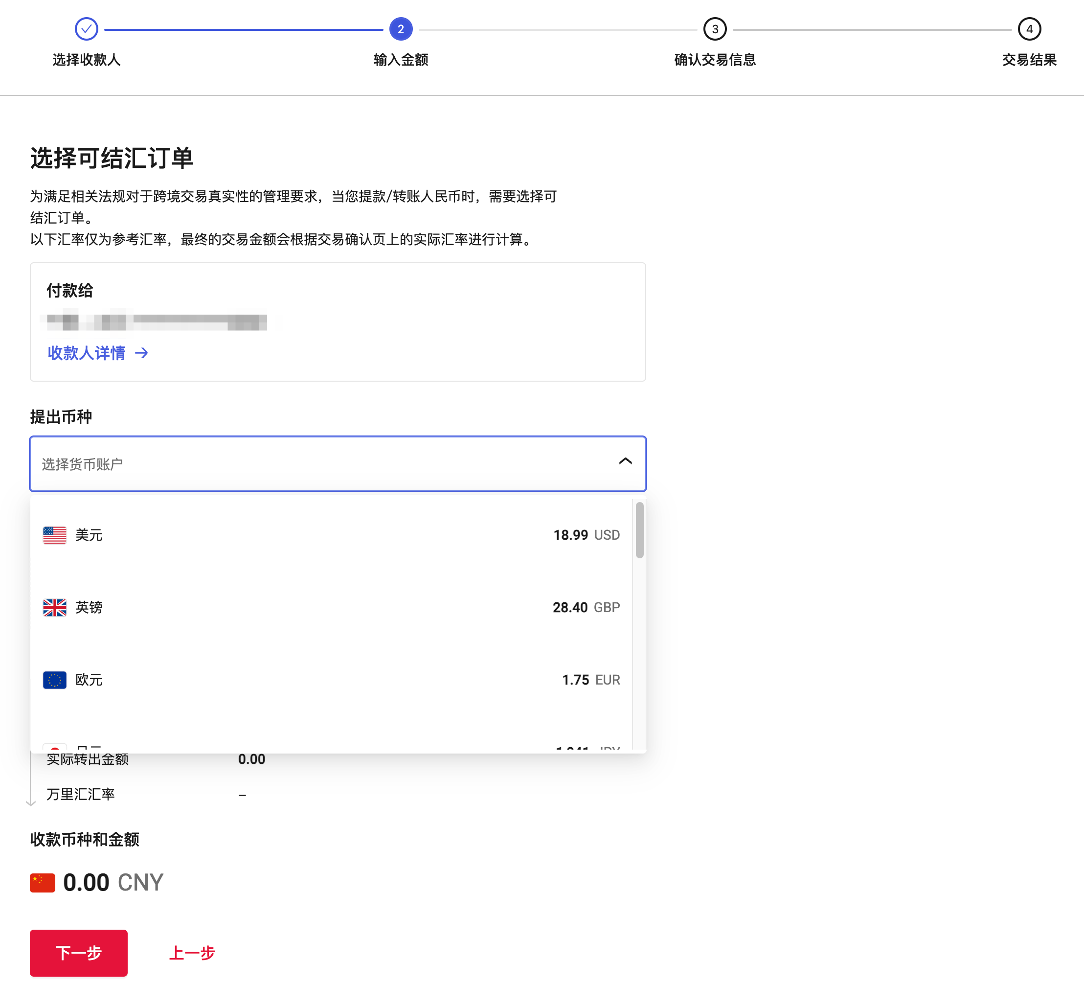Viewport: 1084px width, 1007px height.
Task: Select 美元 USD account option
Action: click(x=331, y=535)
